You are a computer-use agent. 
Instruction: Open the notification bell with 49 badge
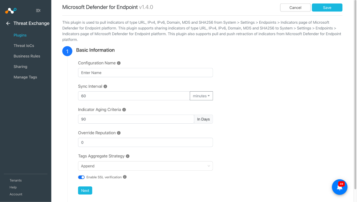340,187
